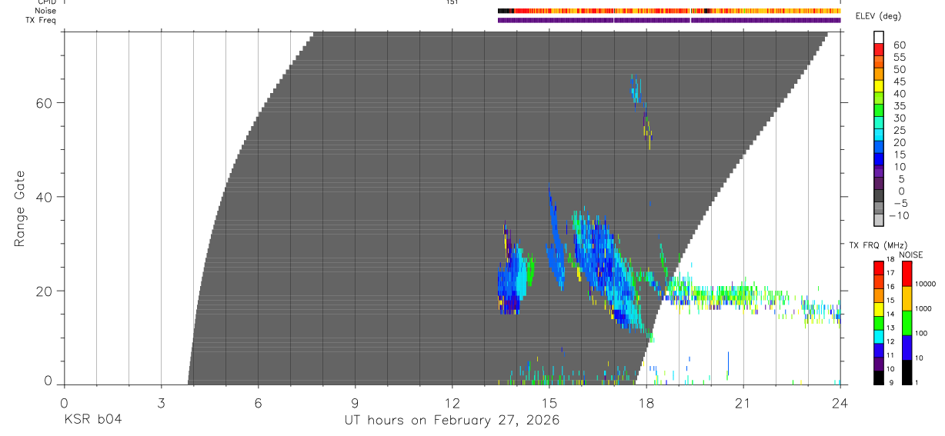Select the red top NOISE legend swatch
Image resolution: width=945 pixels, height=436 pixels.
[x=907, y=274]
